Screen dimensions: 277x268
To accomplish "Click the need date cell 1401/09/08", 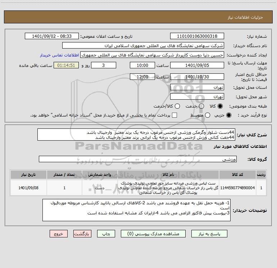I will 28,188.
